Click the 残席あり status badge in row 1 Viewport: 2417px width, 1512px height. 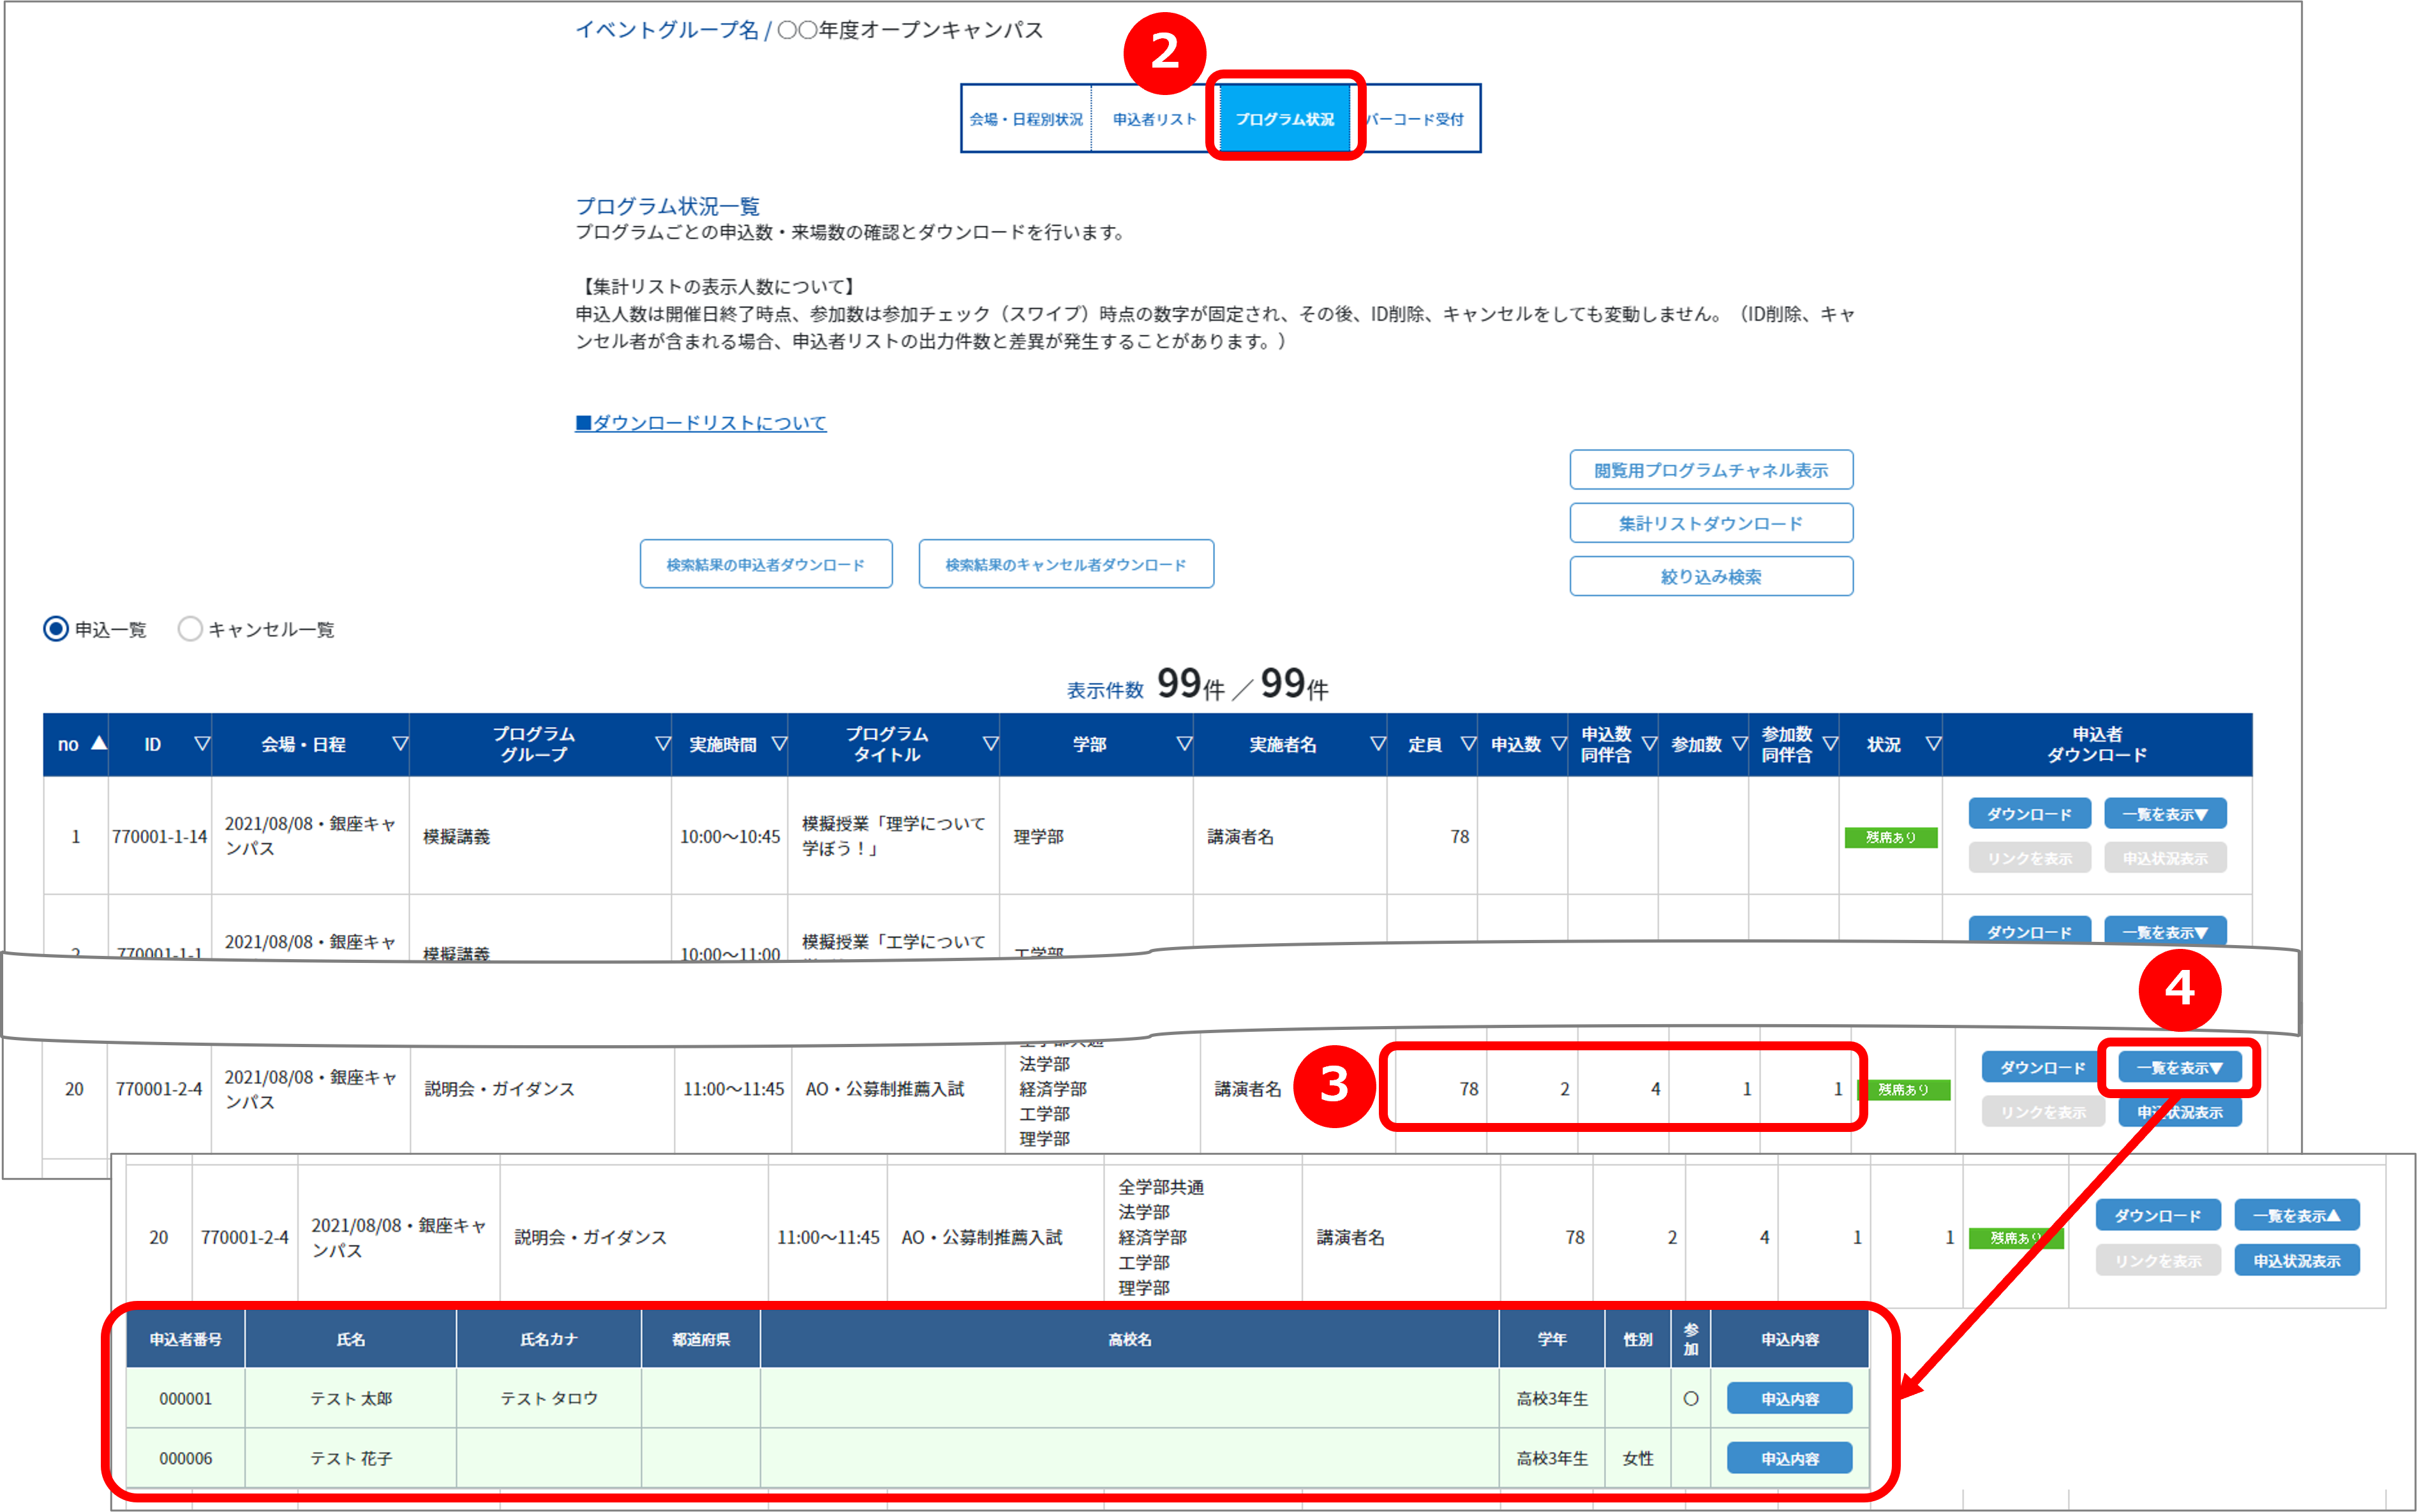[1891, 838]
